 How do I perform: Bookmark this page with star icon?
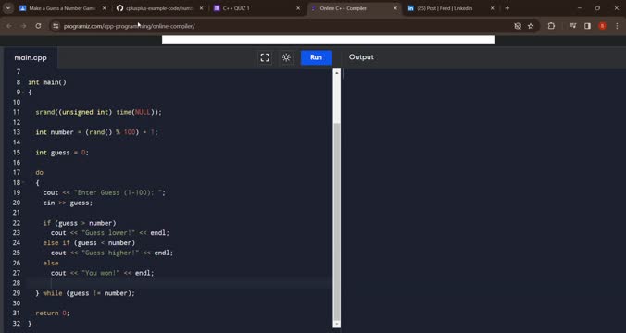[531, 26]
